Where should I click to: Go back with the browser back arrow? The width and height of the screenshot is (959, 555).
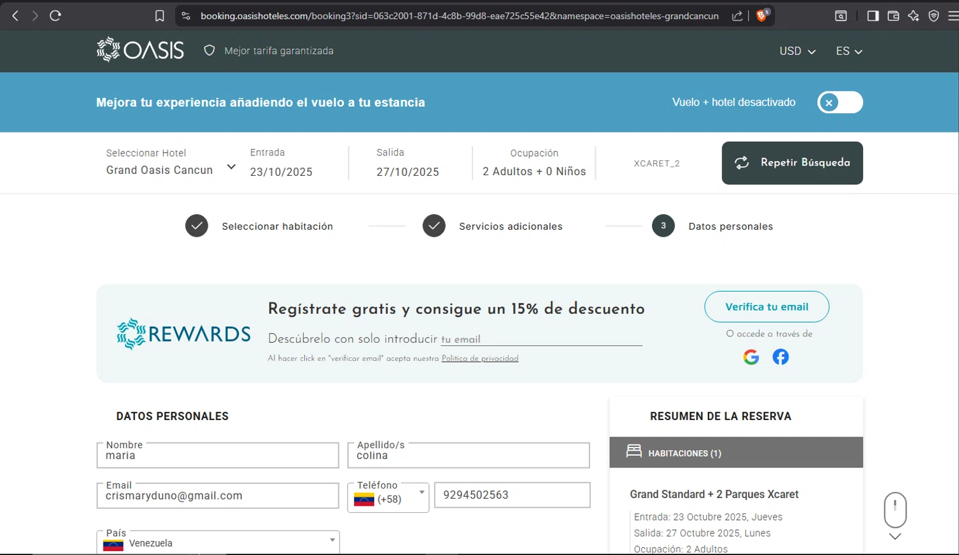point(15,16)
